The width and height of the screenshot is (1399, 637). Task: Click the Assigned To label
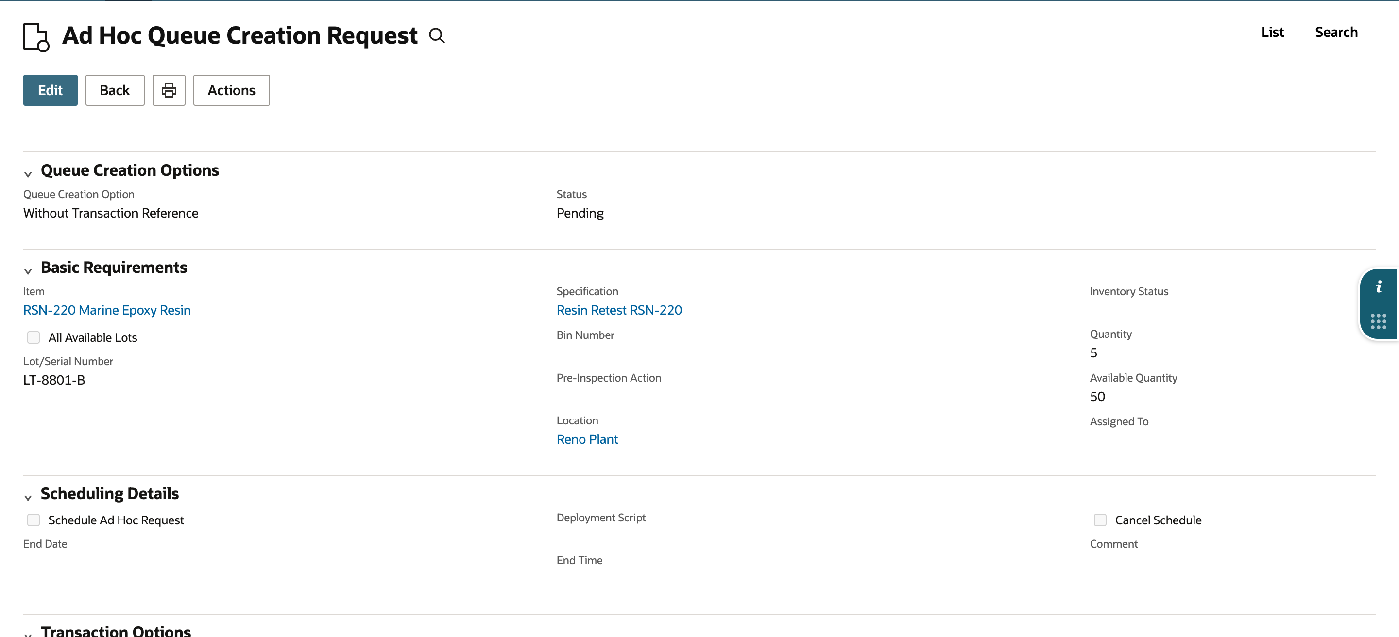coord(1119,421)
